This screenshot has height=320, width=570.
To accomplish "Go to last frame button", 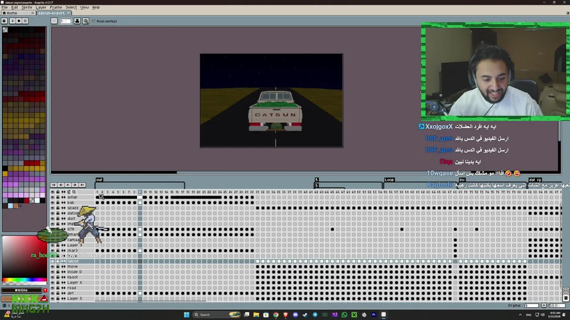I will click(x=82, y=185).
